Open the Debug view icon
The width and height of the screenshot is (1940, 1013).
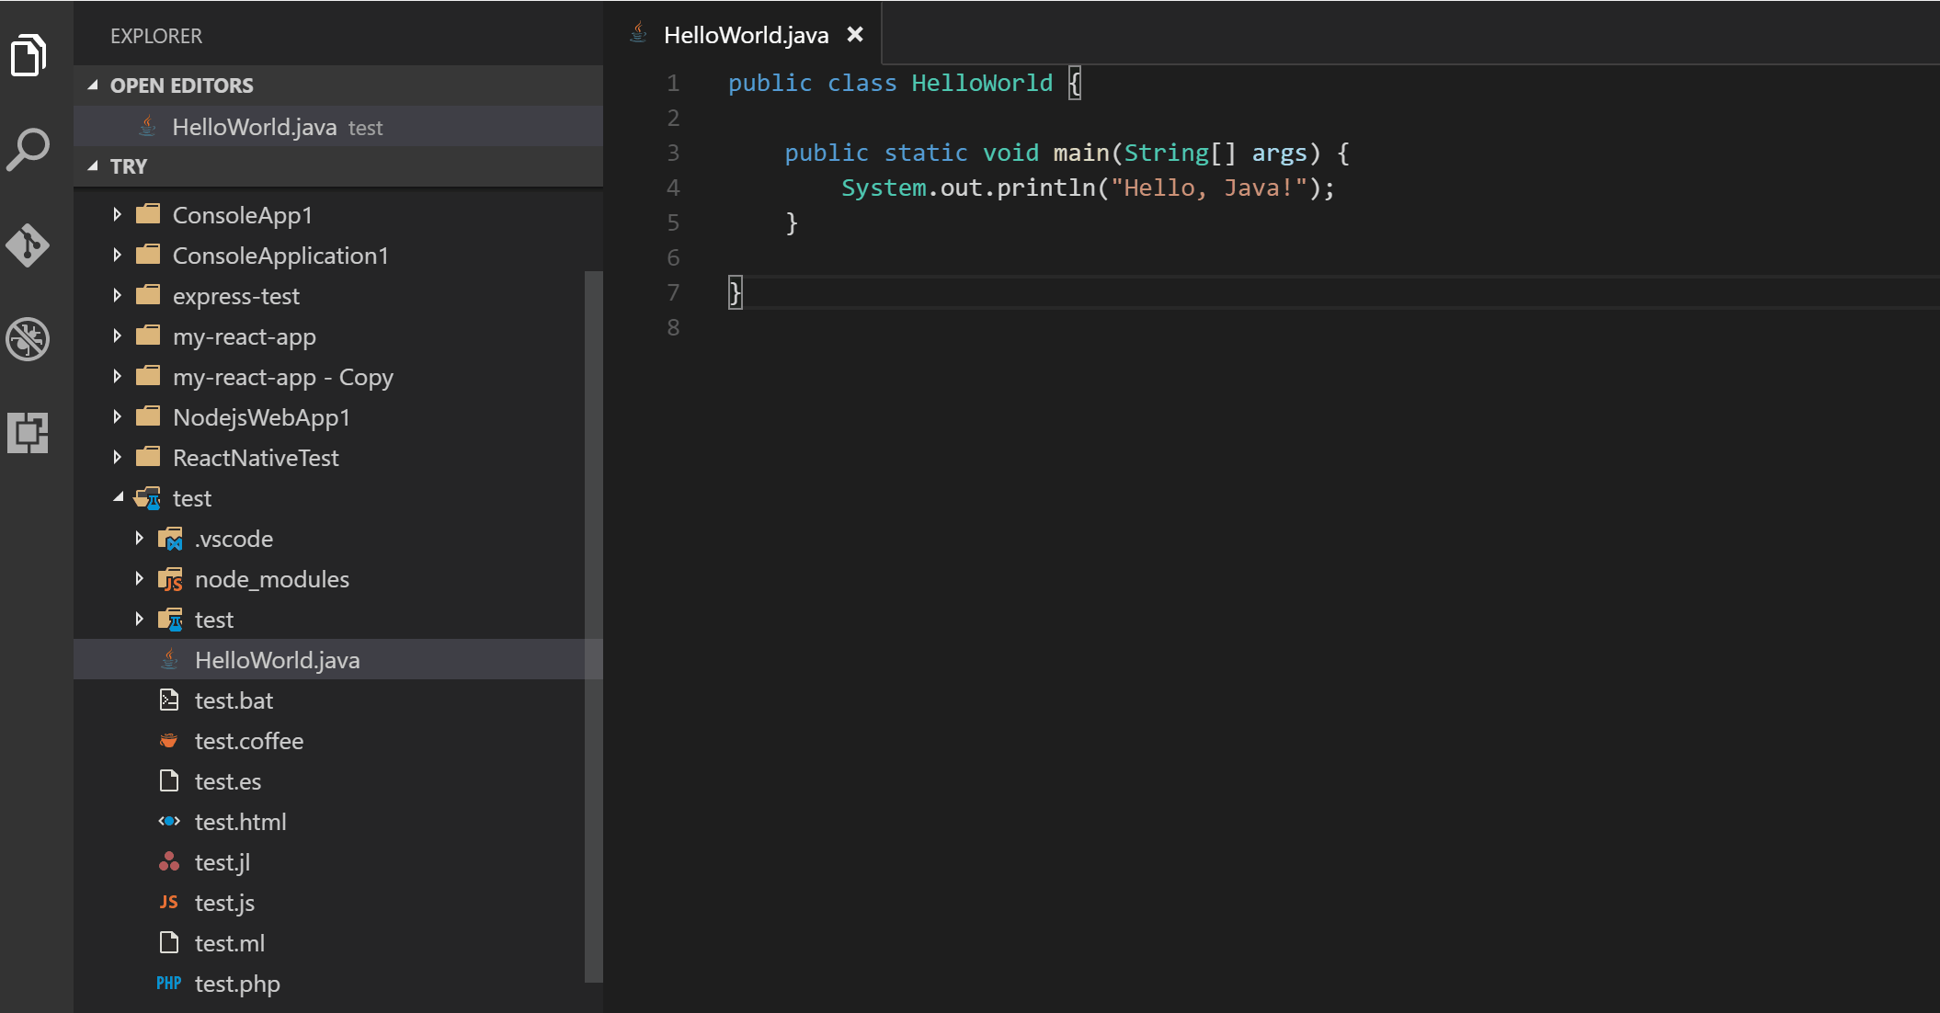(x=29, y=339)
